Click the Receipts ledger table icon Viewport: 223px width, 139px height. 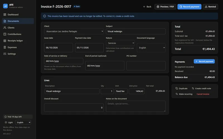(5, 41)
